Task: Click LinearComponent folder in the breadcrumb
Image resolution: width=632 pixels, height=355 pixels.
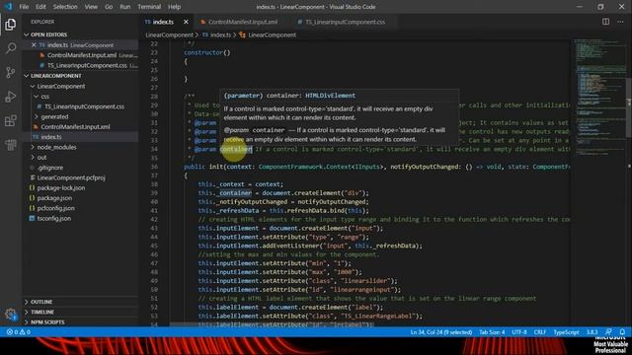Action: pos(169,35)
